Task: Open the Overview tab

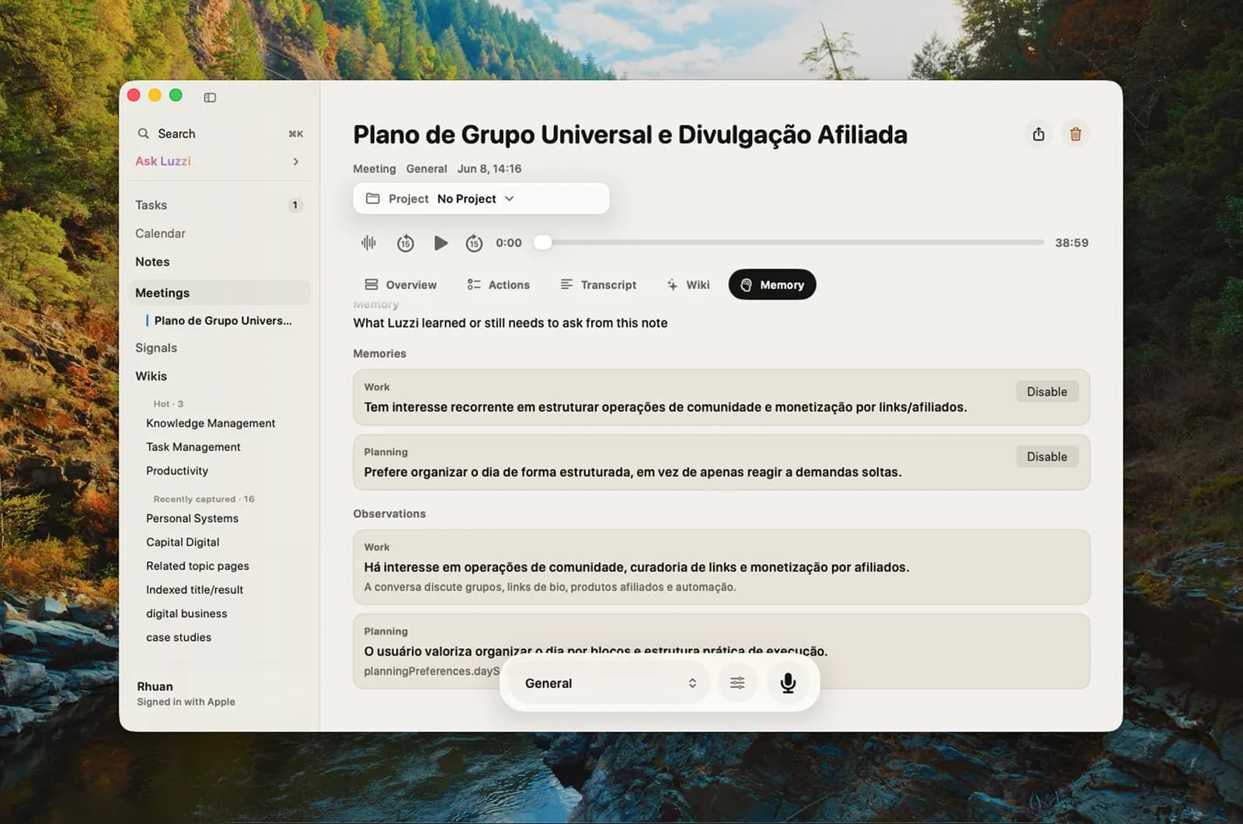Action: tap(401, 285)
